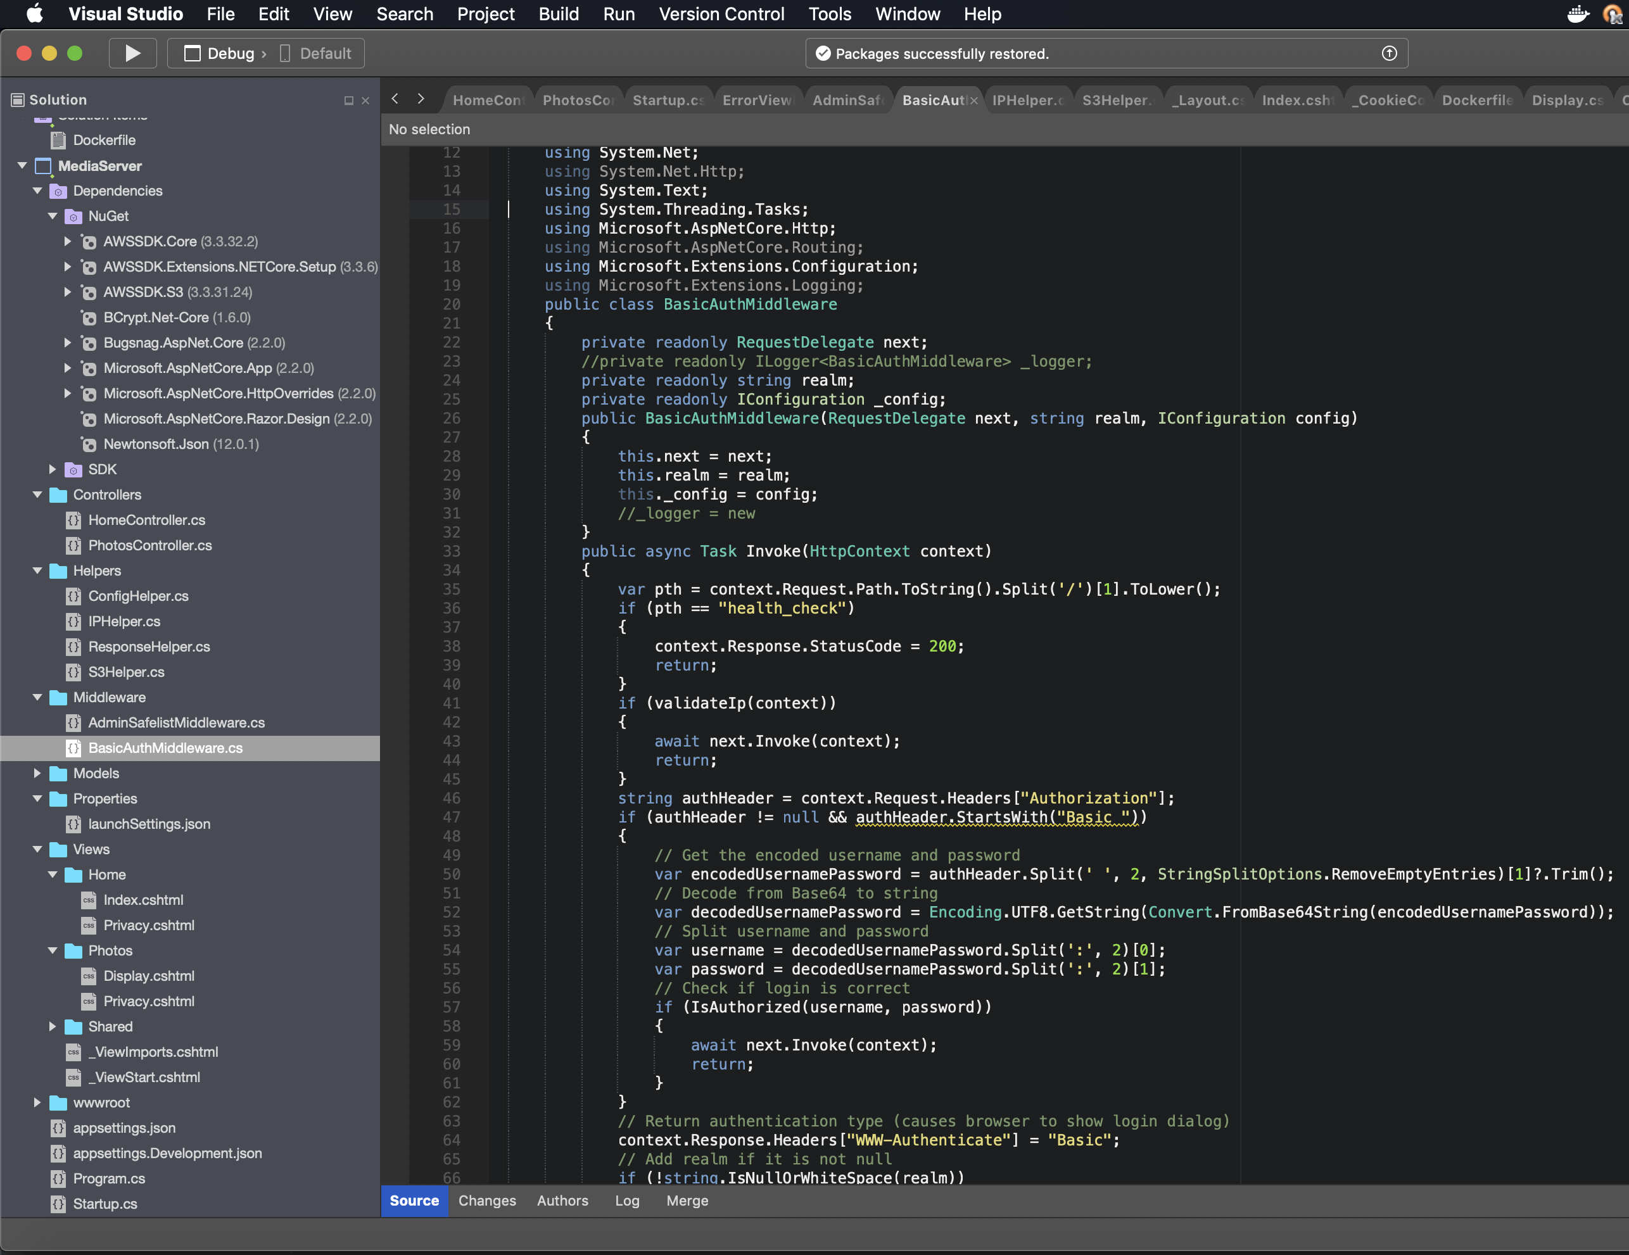The height and width of the screenshot is (1255, 1629).
Task: Navigate forward with right arrow icon
Action: click(421, 98)
